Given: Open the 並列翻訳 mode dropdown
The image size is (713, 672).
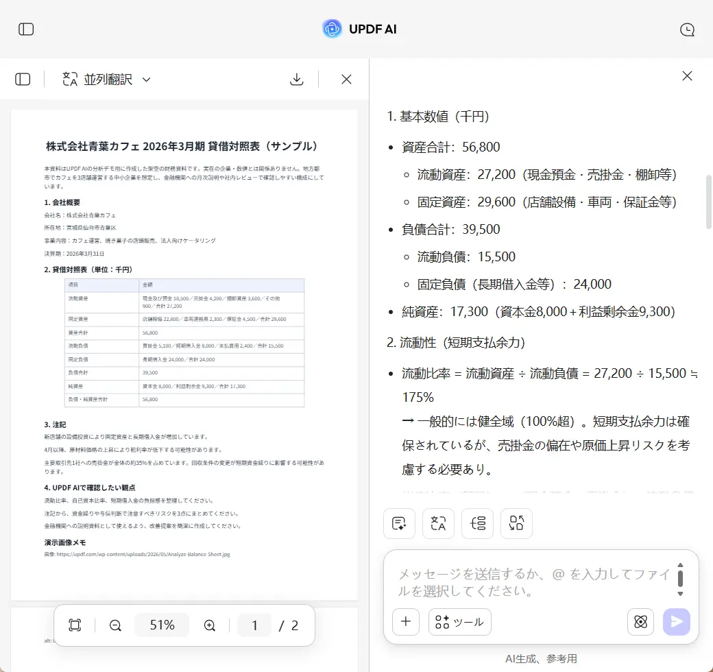Looking at the screenshot, I should point(106,79).
